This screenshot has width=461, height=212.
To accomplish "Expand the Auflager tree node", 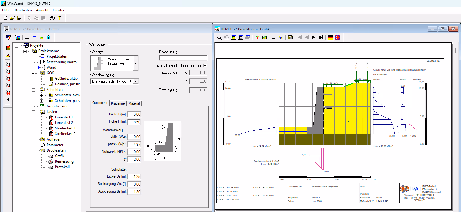I will [x=33, y=140].
